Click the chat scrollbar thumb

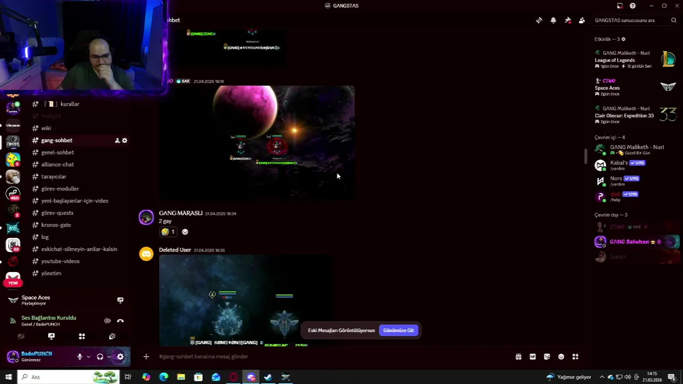585,156
